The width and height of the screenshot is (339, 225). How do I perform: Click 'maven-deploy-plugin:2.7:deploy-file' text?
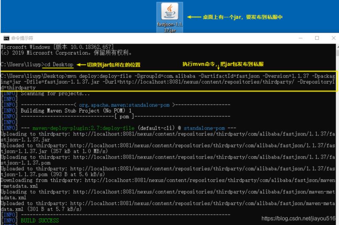click(x=83, y=128)
